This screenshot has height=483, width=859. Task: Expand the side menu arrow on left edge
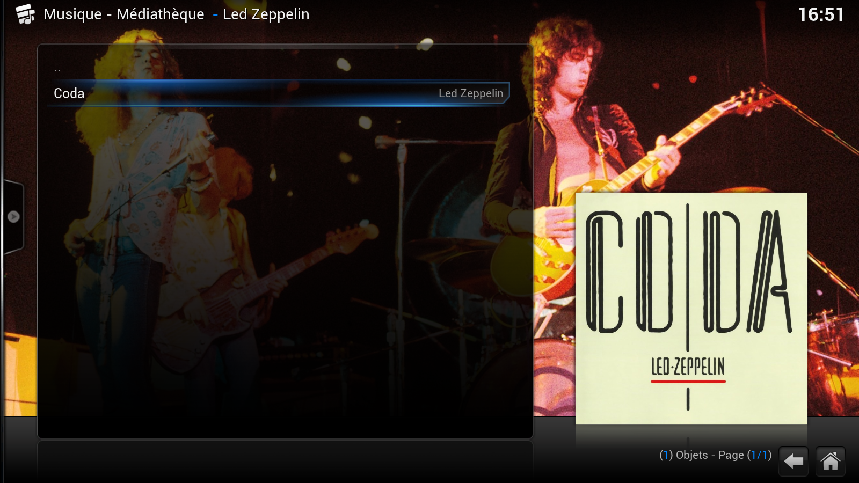point(13,217)
